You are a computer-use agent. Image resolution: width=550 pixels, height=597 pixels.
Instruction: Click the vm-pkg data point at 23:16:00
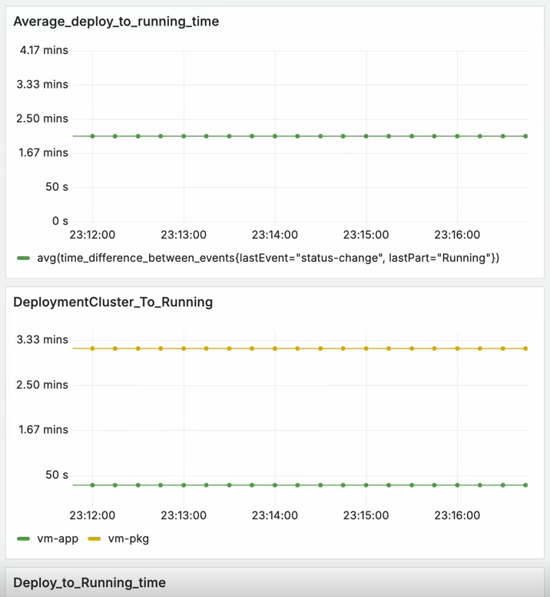[x=457, y=349]
